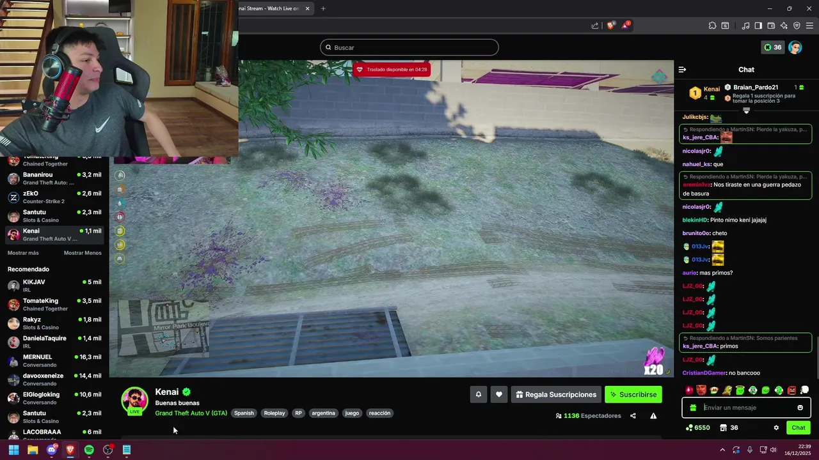
Task: Expand the gift leaderboard chevron in chat
Action: coord(746,111)
